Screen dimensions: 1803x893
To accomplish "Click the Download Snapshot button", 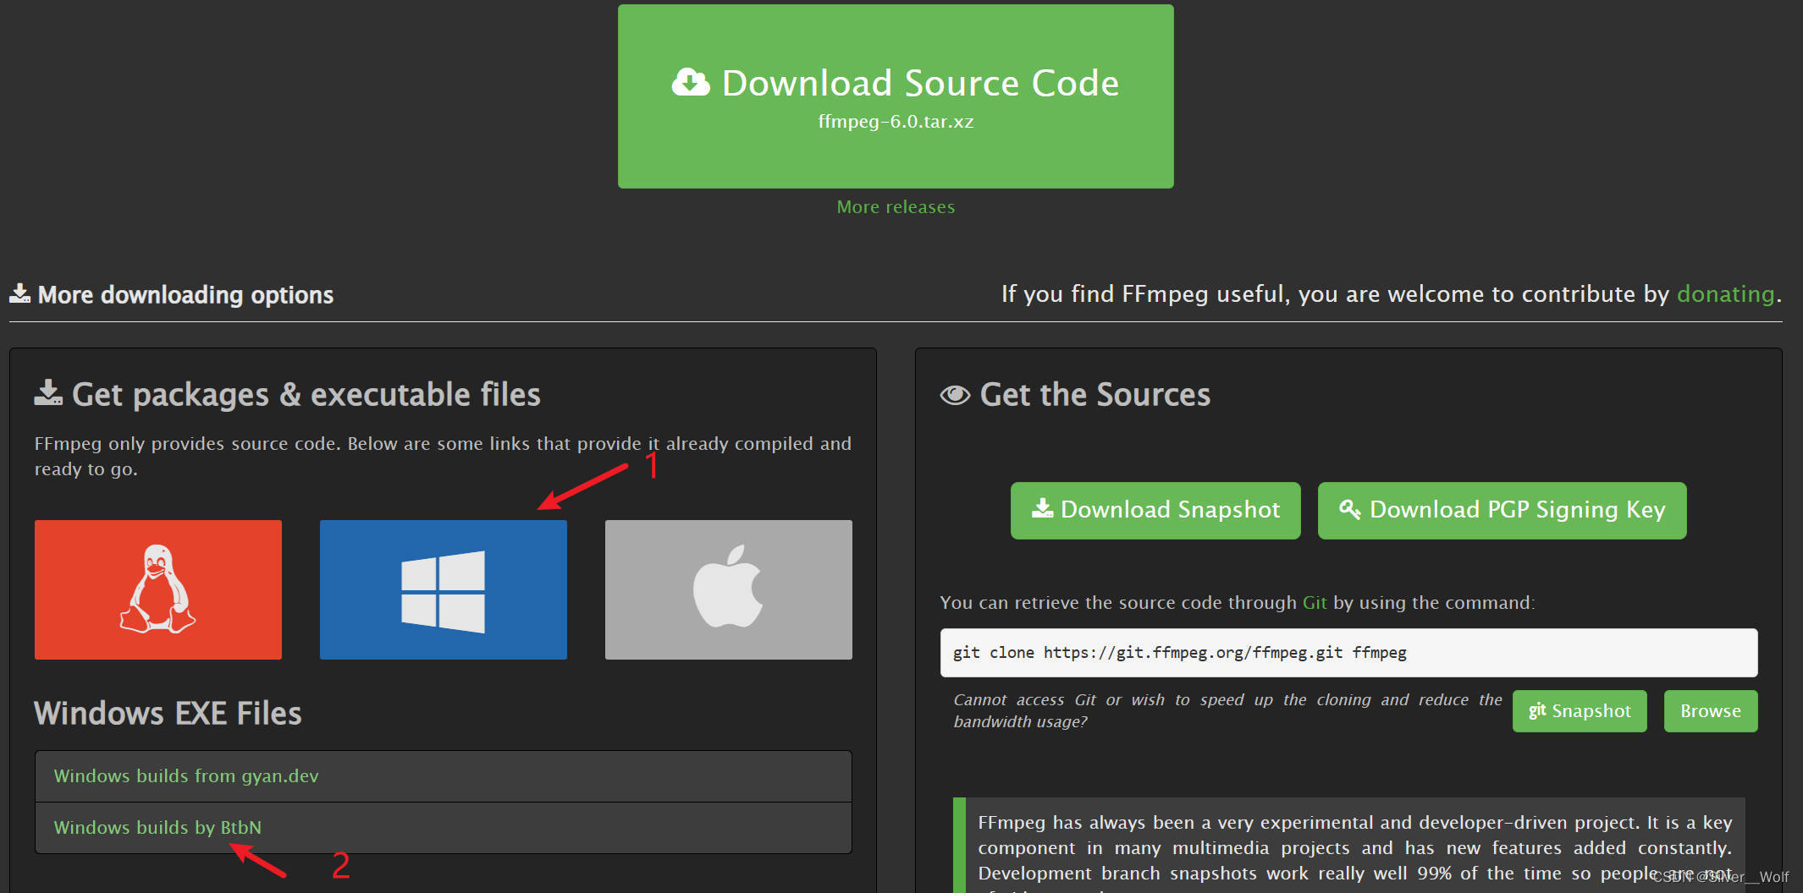I will click(1155, 510).
